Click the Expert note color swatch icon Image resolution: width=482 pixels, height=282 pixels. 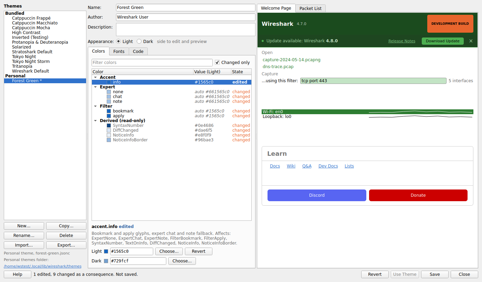(109, 101)
